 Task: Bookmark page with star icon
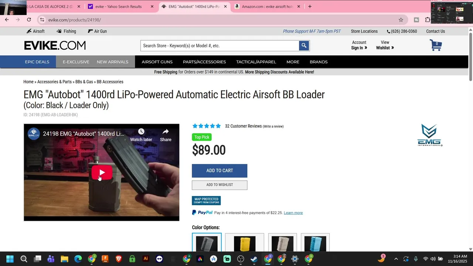tap(401, 20)
